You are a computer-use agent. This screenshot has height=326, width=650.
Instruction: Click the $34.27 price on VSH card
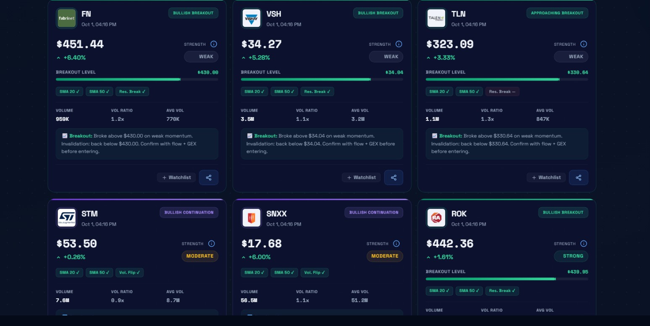[261, 44]
